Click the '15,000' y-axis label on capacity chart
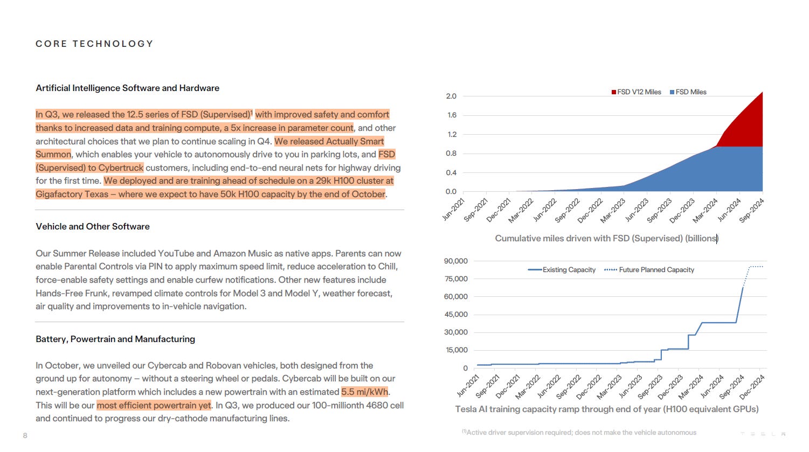This screenshot has height=452, width=809. coord(455,350)
